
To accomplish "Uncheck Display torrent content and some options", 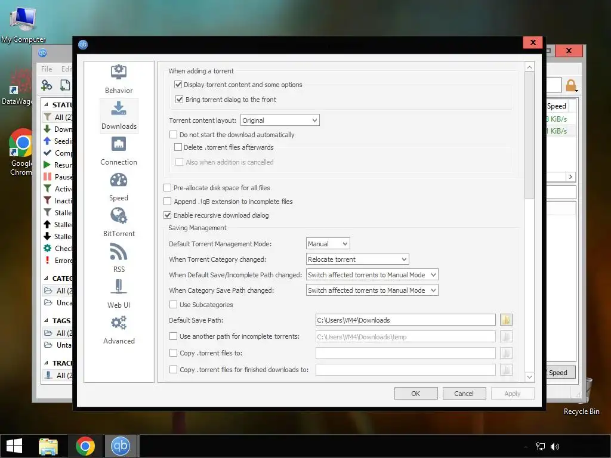I will pos(178,85).
